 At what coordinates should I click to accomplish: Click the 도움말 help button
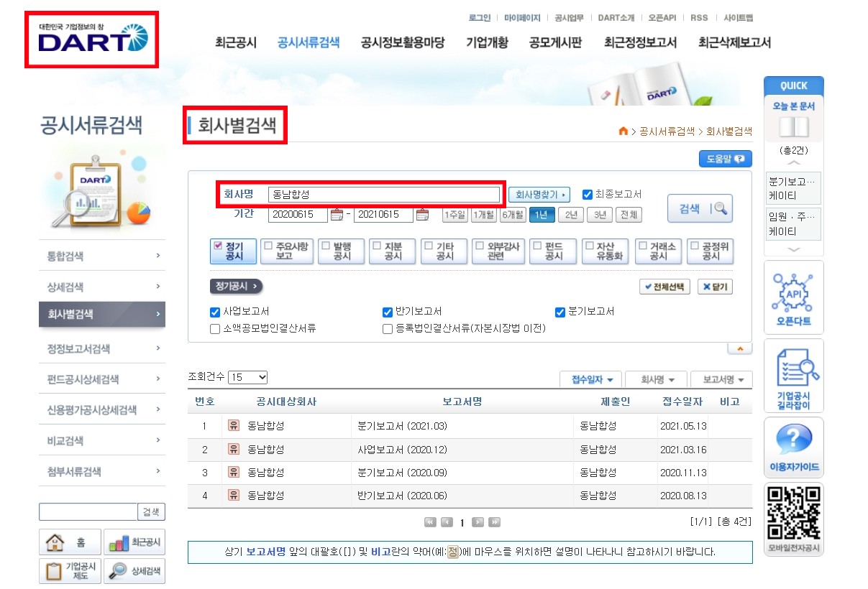(x=726, y=159)
